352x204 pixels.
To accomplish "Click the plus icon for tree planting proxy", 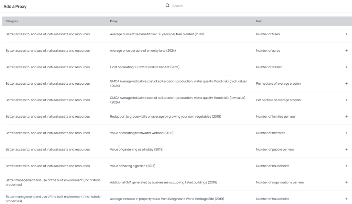I will click(346, 34).
